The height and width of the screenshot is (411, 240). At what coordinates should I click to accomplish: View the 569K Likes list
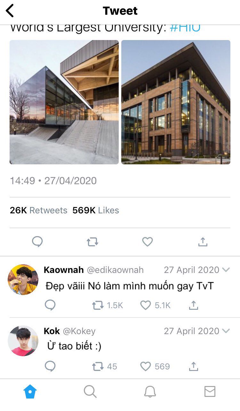pos(96,210)
